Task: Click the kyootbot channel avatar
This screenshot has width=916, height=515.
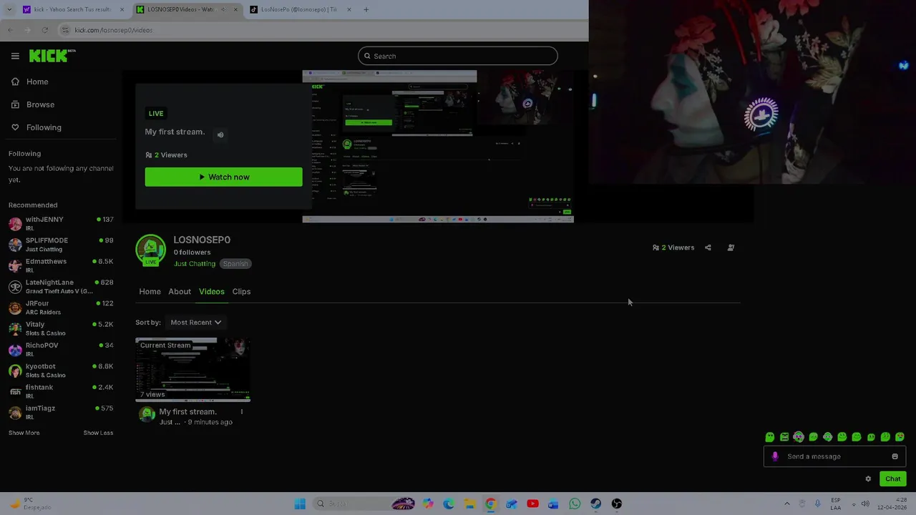Action: pyautogui.click(x=15, y=371)
